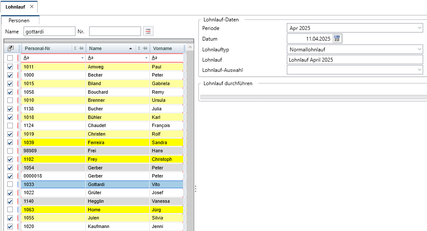This screenshot has height=231, width=427.
Task: Check the checkbox for Home Jürg
Action: click(x=10, y=210)
